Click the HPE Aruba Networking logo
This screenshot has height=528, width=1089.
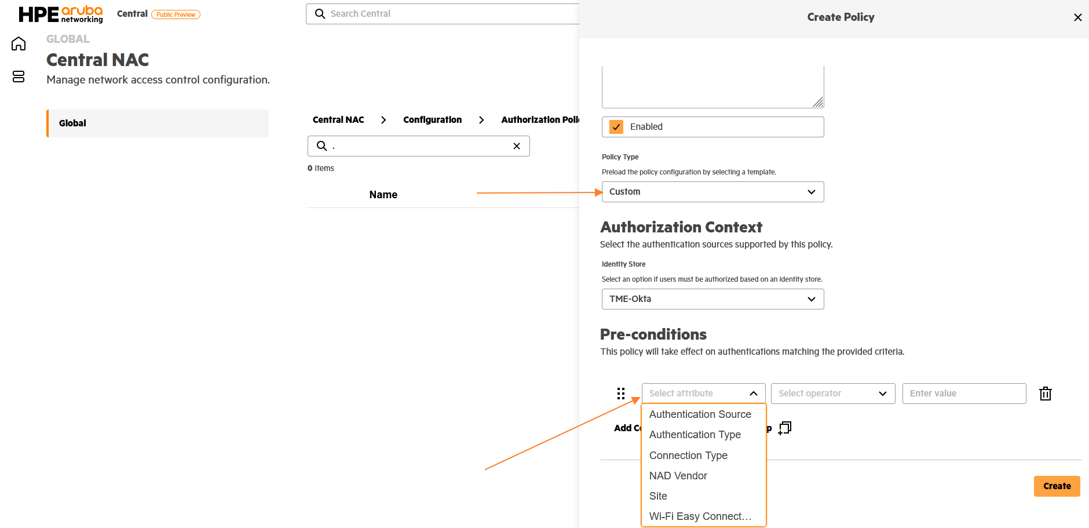(x=61, y=14)
